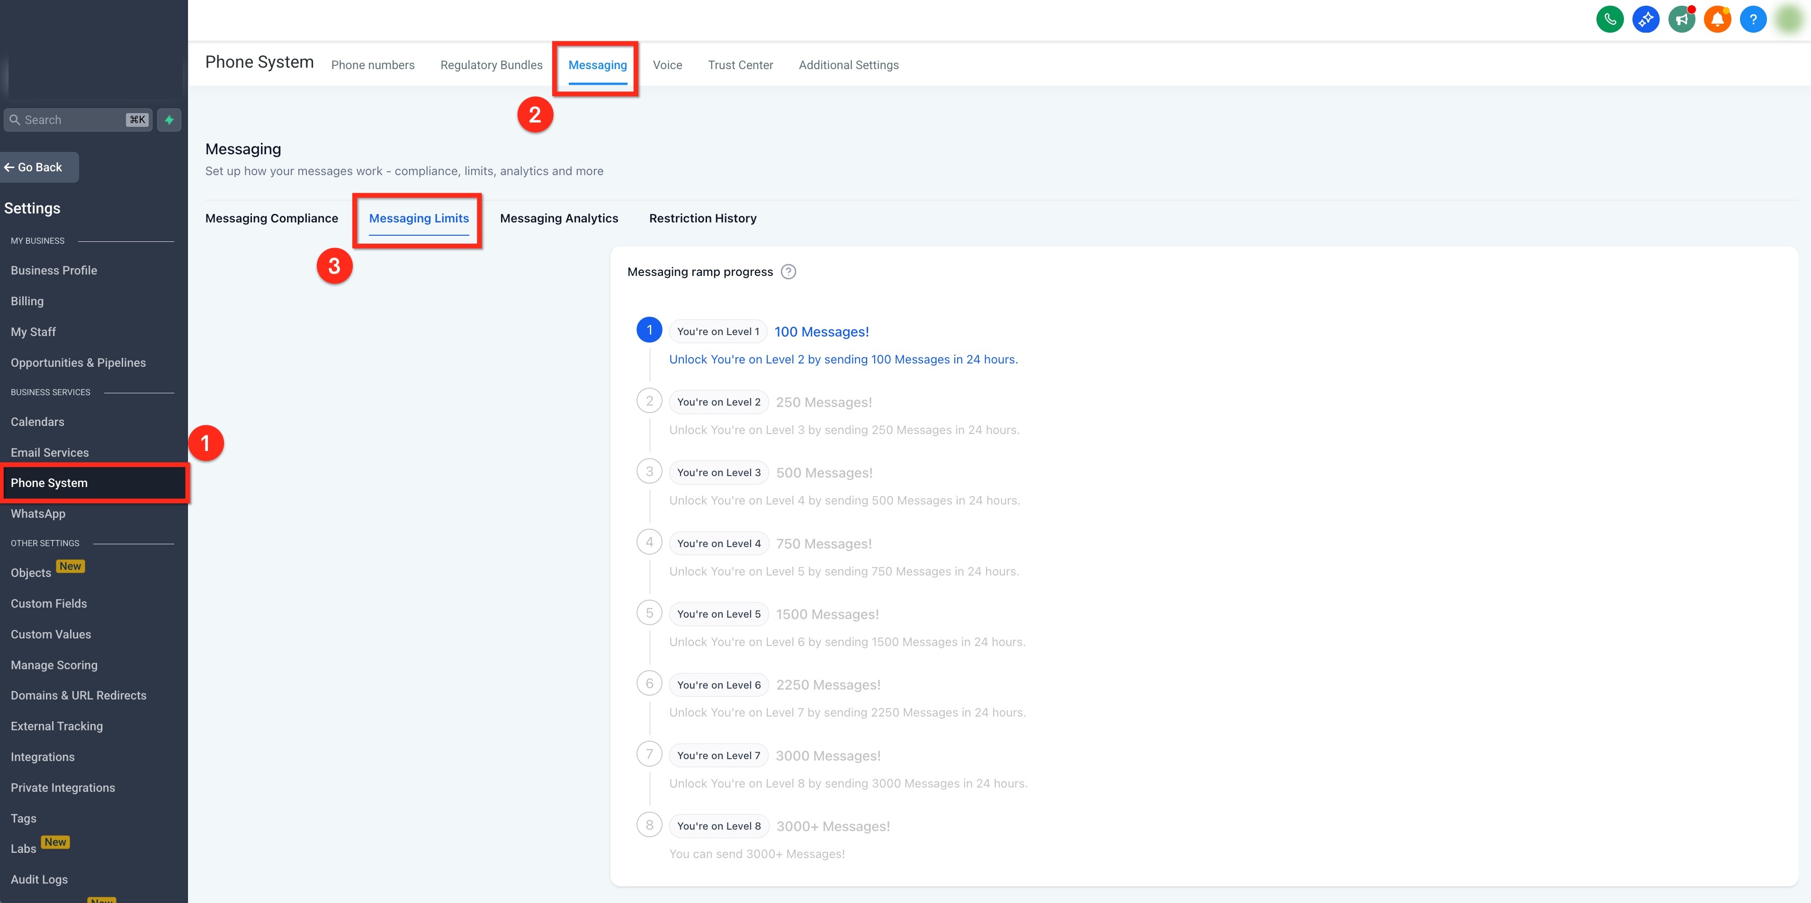Open Billing in settings sidebar
Image resolution: width=1811 pixels, height=903 pixels.
pyautogui.click(x=27, y=301)
